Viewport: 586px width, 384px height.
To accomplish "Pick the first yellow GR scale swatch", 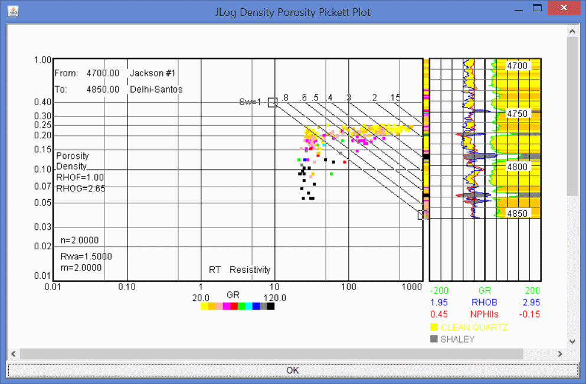I will click(204, 306).
